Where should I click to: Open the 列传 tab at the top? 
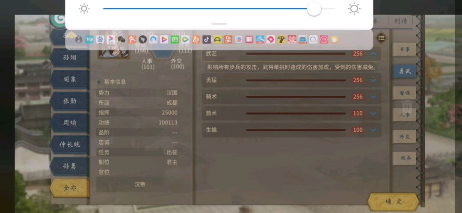pyautogui.click(x=400, y=21)
